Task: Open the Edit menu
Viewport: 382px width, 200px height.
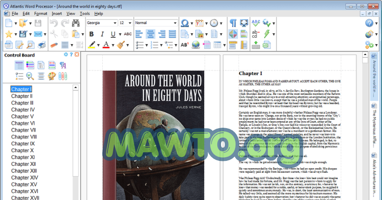Action: 26,14
